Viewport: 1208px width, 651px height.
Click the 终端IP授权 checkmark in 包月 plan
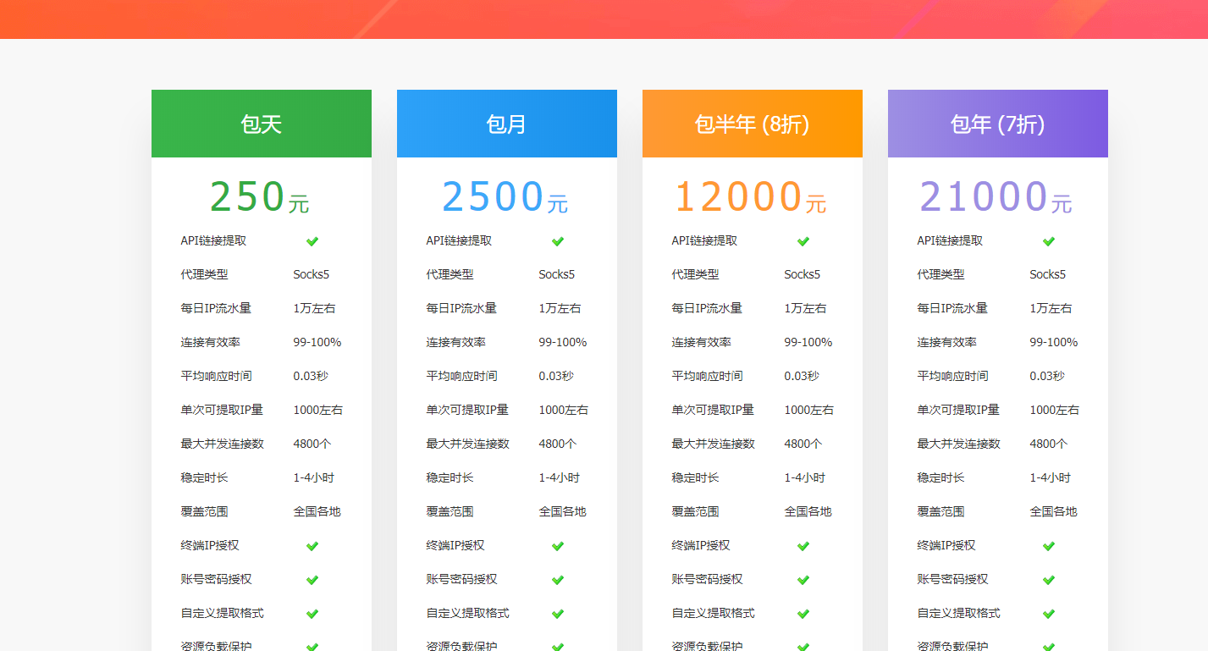(x=558, y=546)
